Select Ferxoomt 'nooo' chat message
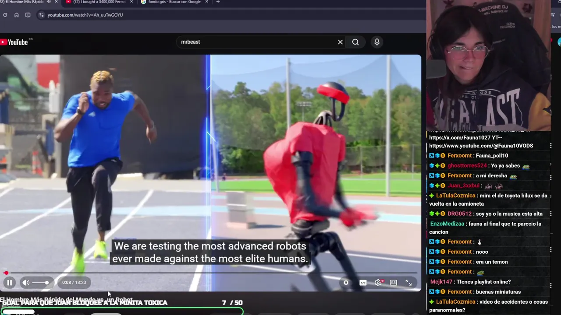 point(458,252)
